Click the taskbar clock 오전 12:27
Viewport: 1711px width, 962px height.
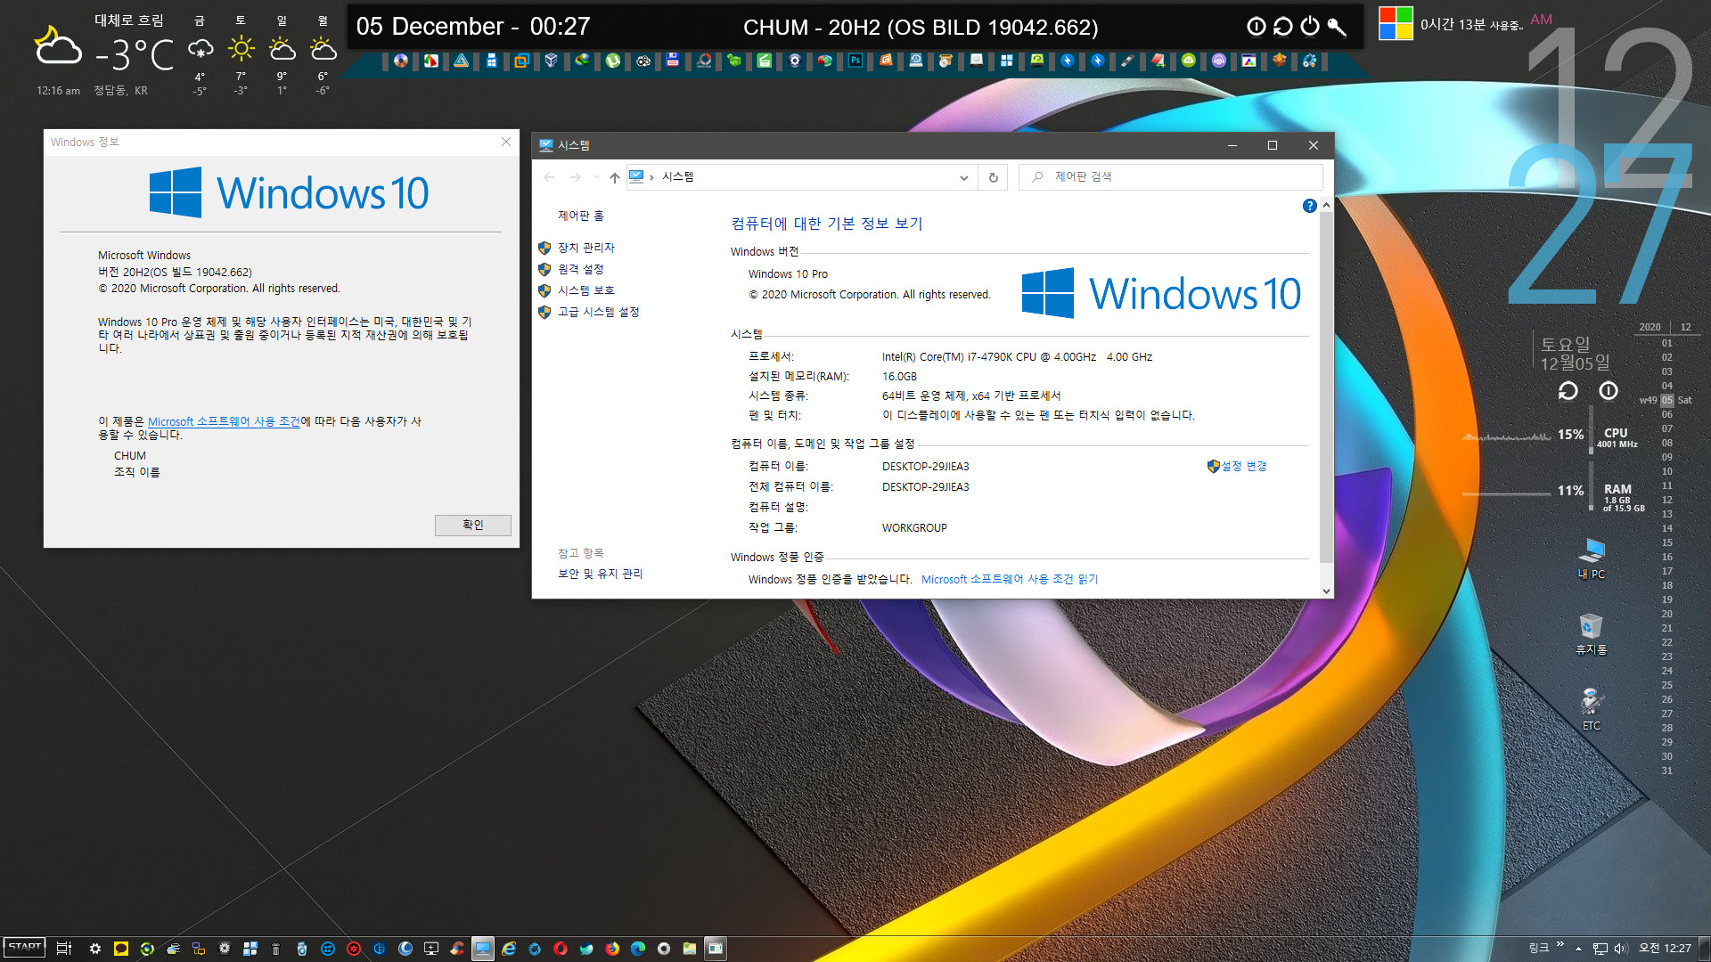tap(1665, 949)
